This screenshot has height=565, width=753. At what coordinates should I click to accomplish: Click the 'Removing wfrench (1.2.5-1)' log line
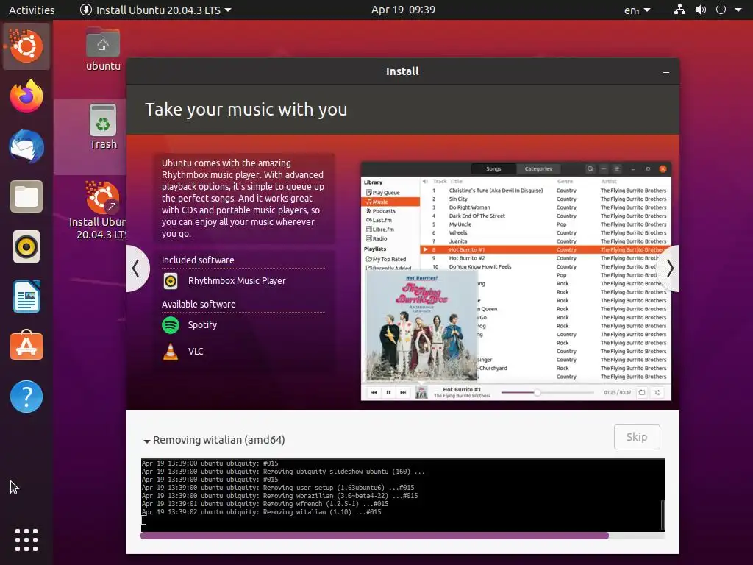pyautogui.click(x=265, y=504)
